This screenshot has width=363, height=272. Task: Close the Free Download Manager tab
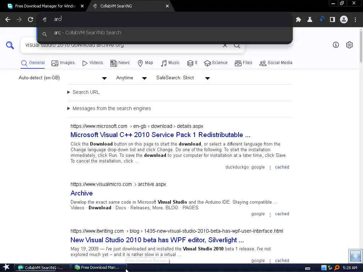coord(82,6)
